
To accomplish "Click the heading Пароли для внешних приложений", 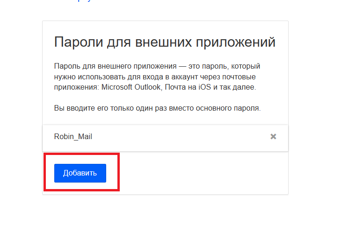I will 165,42.
